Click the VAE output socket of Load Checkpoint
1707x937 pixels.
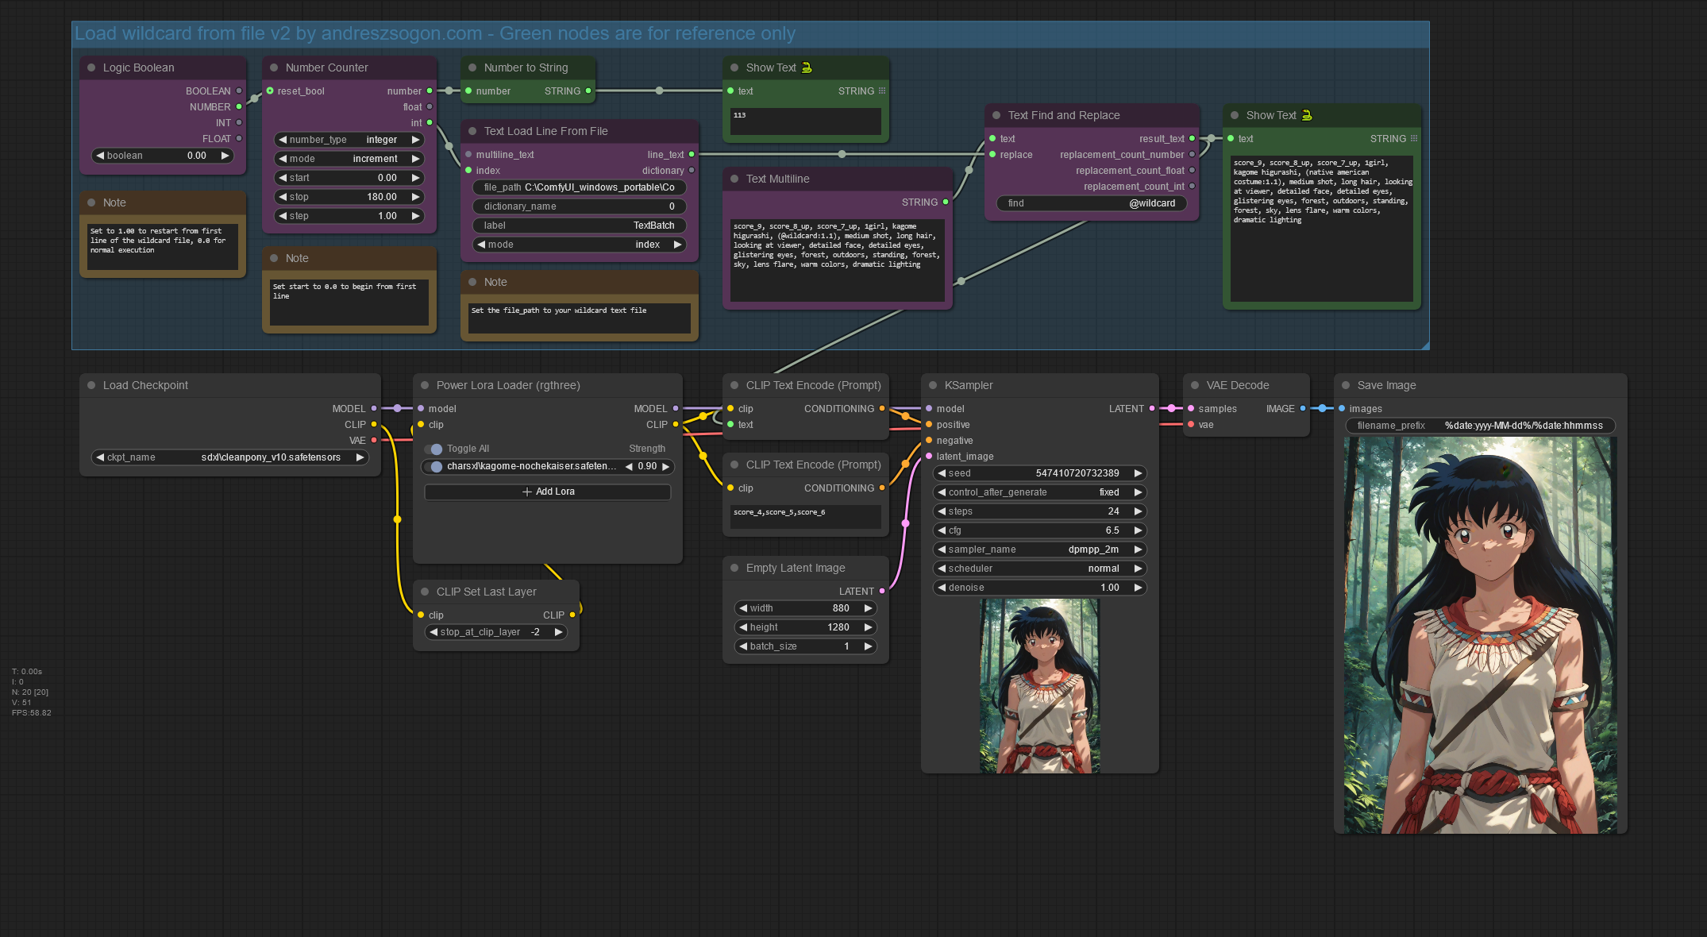[x=374, y=441]
